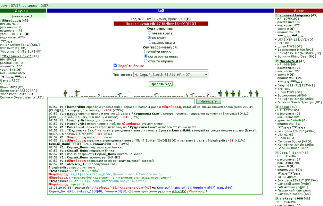The height and width of the screenshot is (206, 323).
Task: Select 'правее врага' shooting option
Action: [150, 42]
